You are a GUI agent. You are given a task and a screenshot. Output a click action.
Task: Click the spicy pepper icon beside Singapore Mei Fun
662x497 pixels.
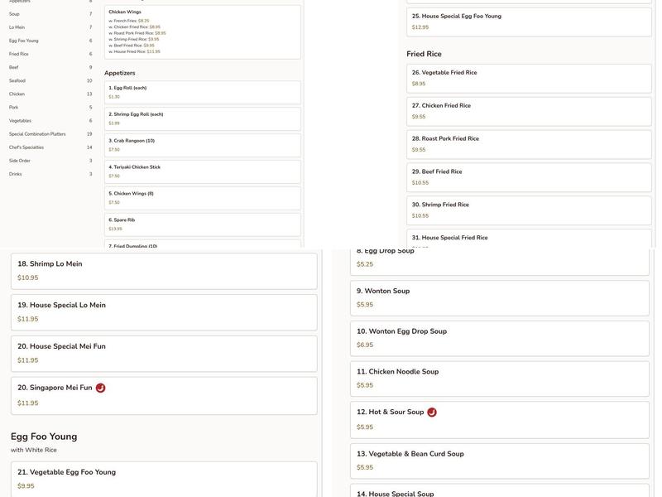click(100, 388)
